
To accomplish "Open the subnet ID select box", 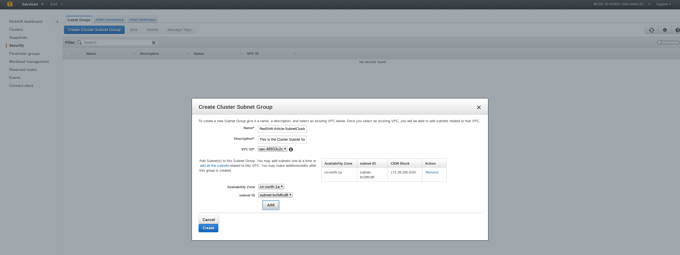I will (275, 195).
